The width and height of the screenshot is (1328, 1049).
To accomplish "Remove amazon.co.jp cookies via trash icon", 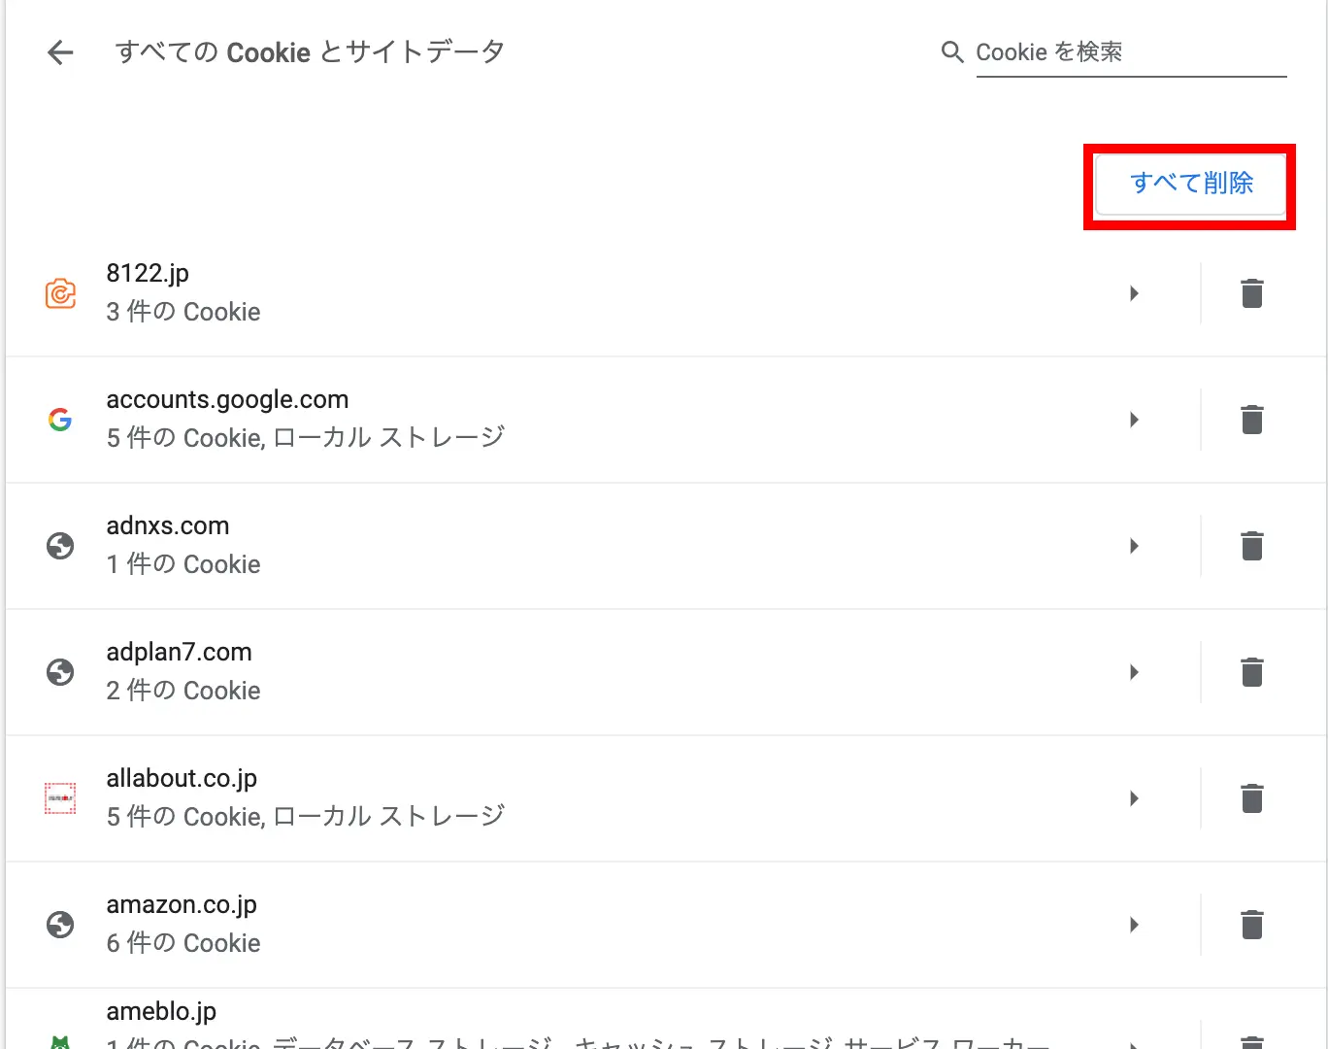I will tap(1252, 925).
